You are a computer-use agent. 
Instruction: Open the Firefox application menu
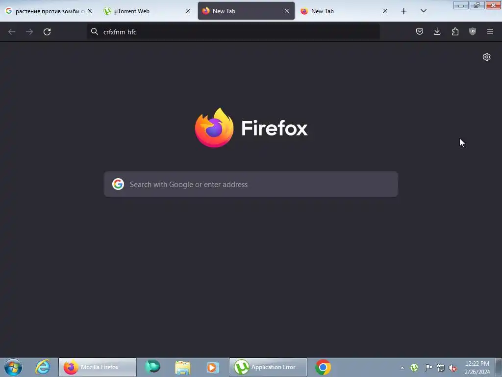tap(490, 31)
